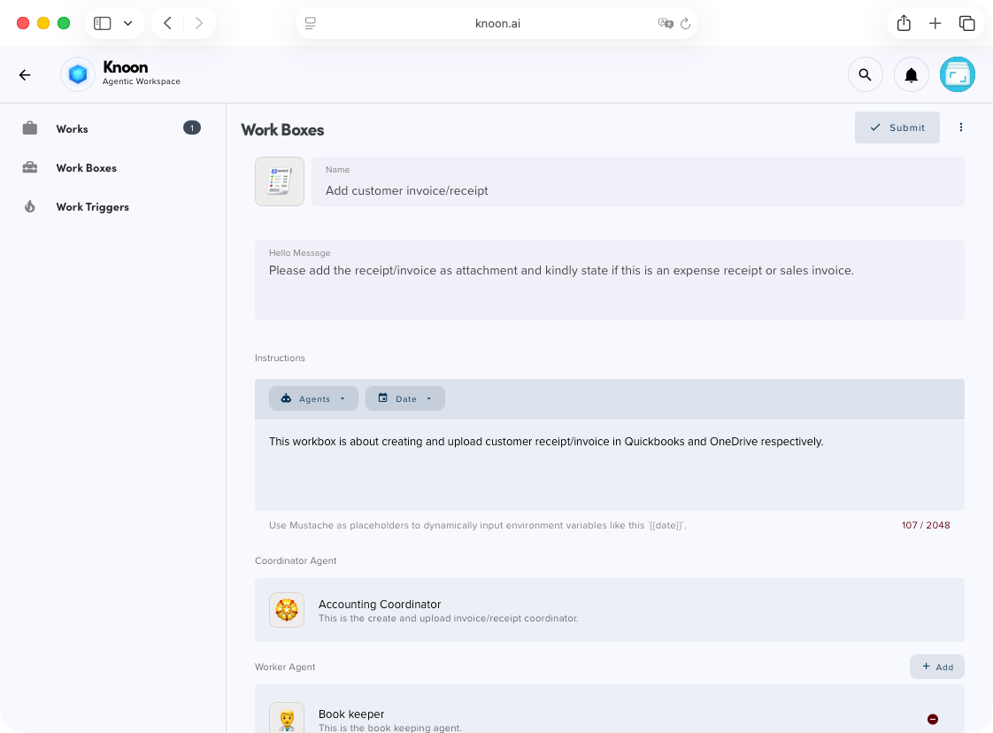
Task: Navigate to Work Boxes in the sidebar
Action: click(86, 167)
